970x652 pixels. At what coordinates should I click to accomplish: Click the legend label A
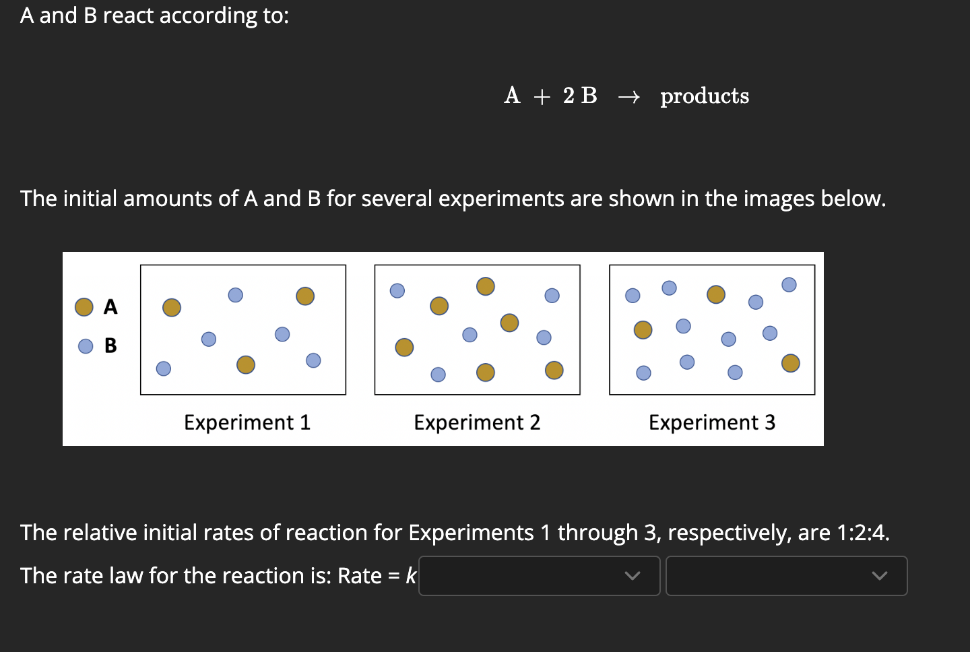pyautogui.click(x=110, y=306)
